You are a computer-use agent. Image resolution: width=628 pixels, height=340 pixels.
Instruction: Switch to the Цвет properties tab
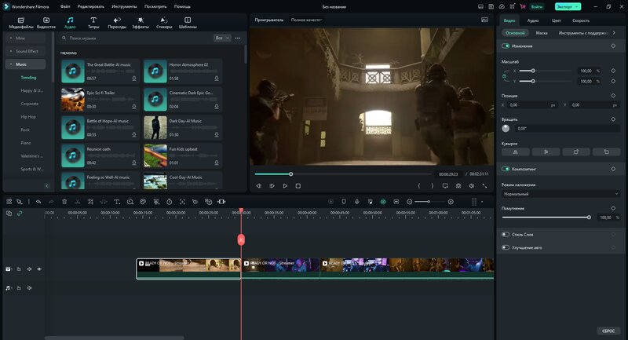click(557, 20)
